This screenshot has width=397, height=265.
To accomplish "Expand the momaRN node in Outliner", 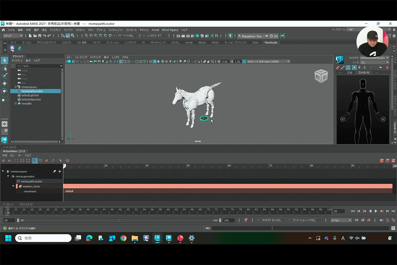I will 15,103.
